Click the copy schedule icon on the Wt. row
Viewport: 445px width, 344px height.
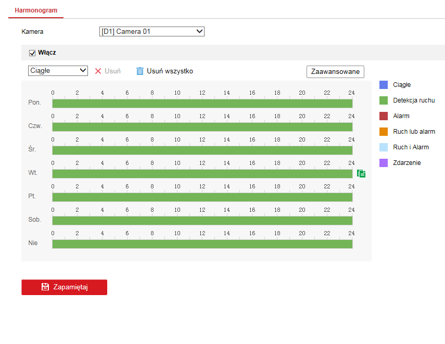(361, 173)
